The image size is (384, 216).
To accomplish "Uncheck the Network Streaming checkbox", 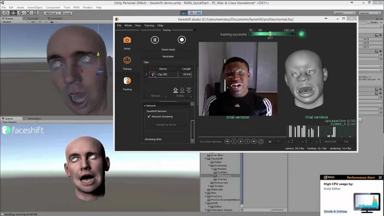I will click(x=149, y=117).
